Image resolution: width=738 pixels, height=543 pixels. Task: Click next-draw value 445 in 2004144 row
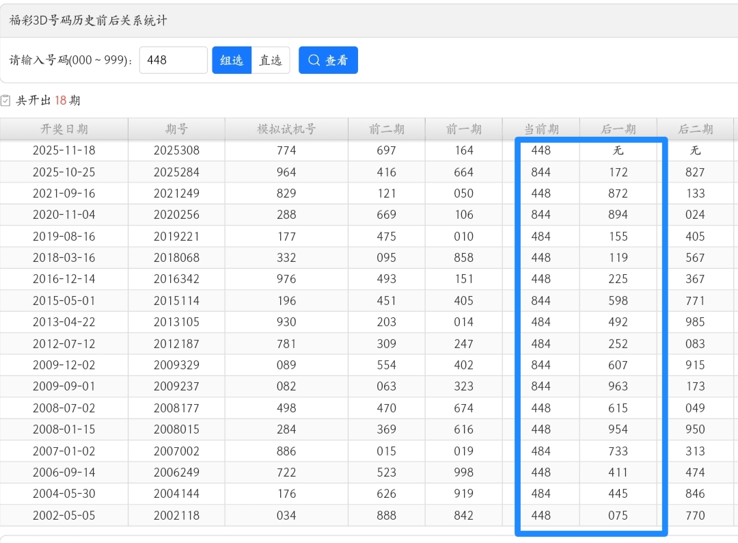click(x=618, y=494)
